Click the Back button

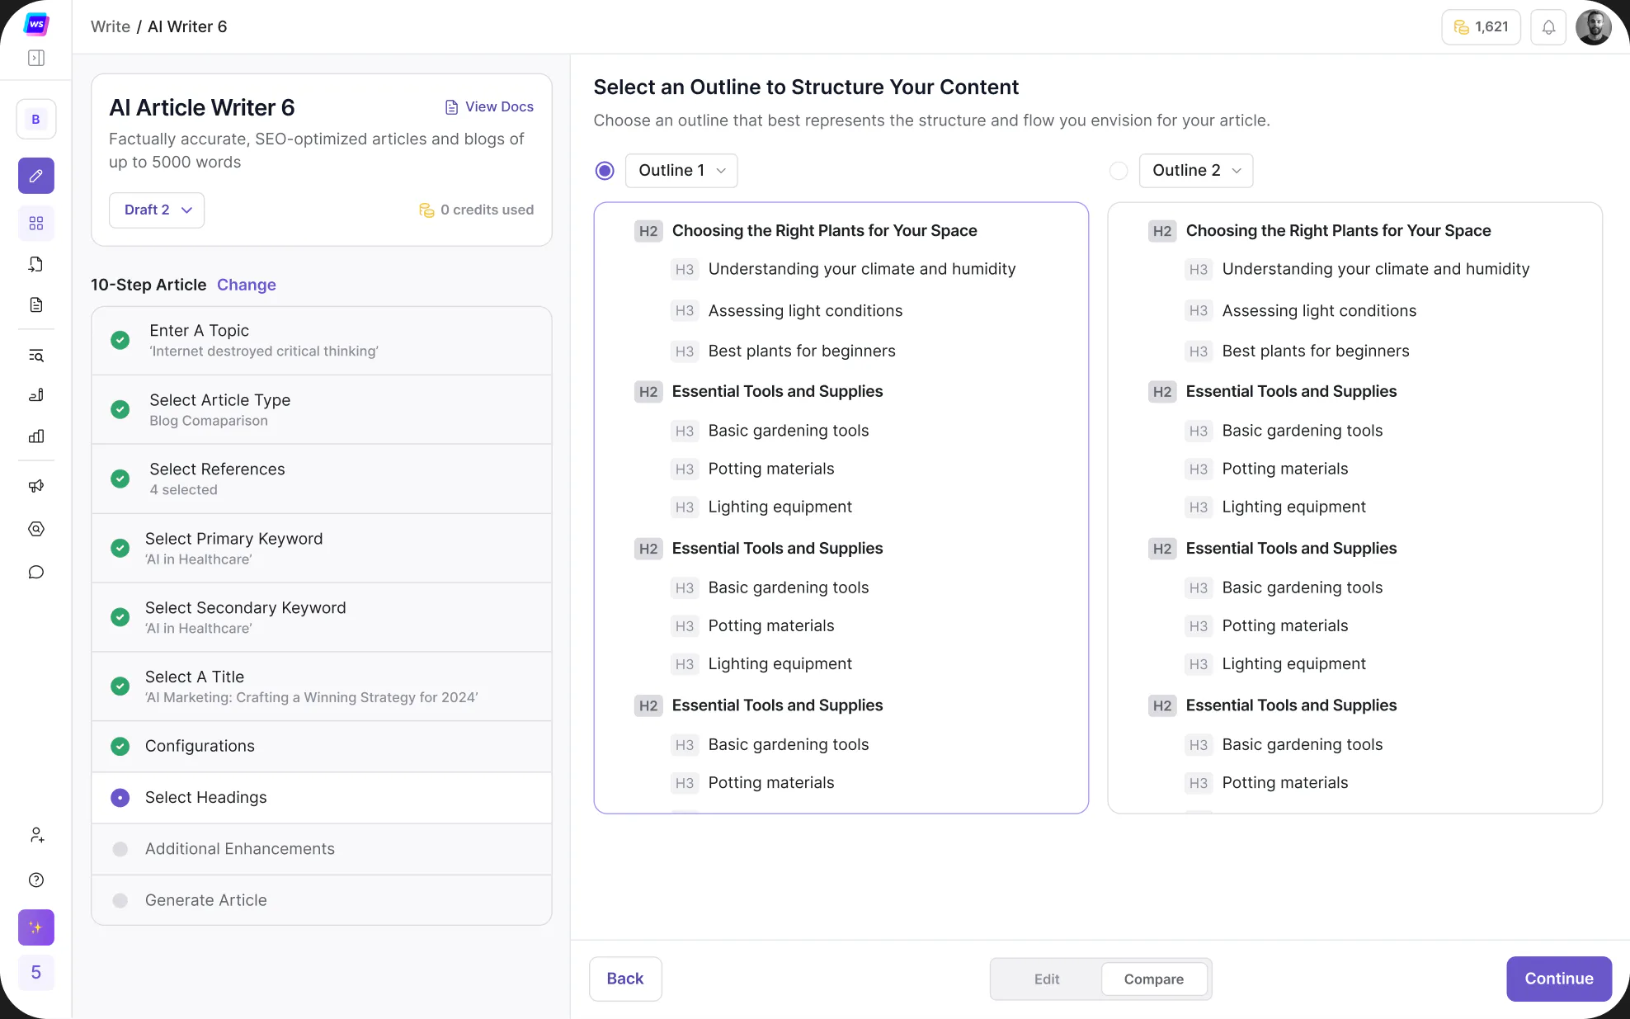(x=625, y=979)
